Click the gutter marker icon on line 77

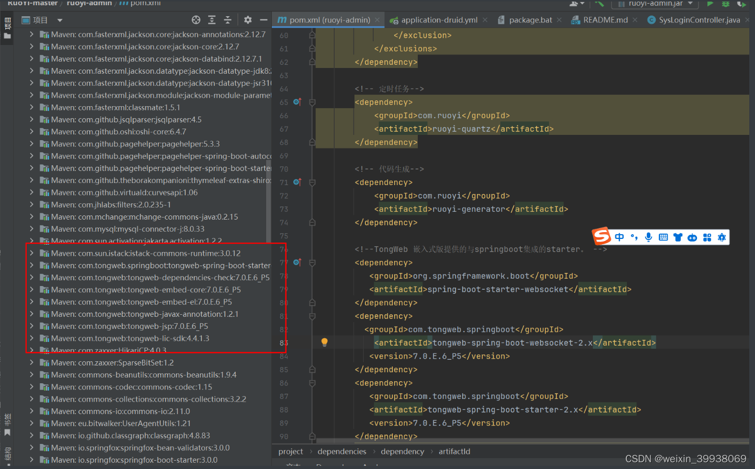click(x=297, y=262)
